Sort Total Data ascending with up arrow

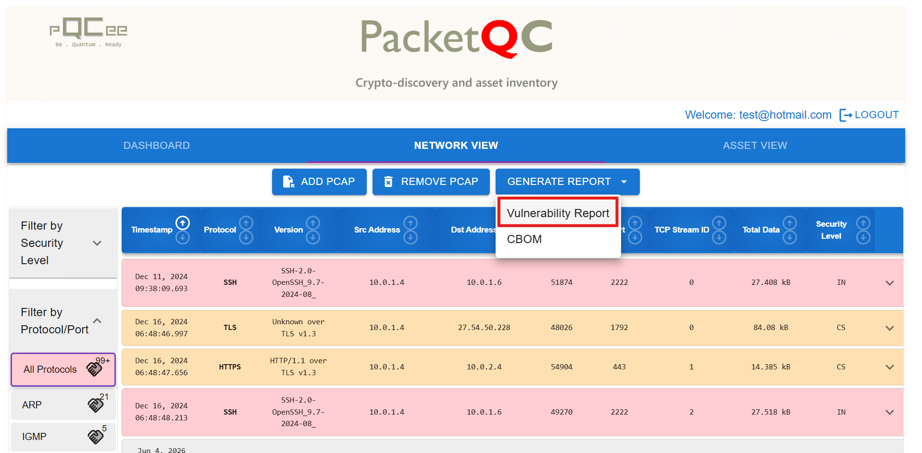pyautogui.click(x=790, y=223)
